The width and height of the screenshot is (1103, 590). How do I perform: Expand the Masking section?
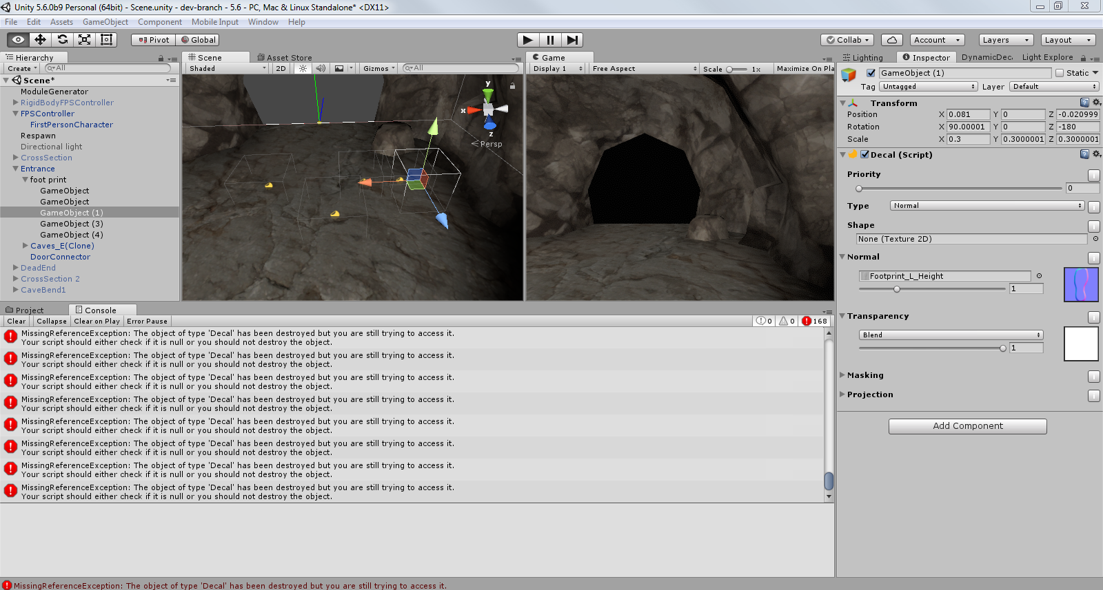pyautogui.click(x=842, y=375)
